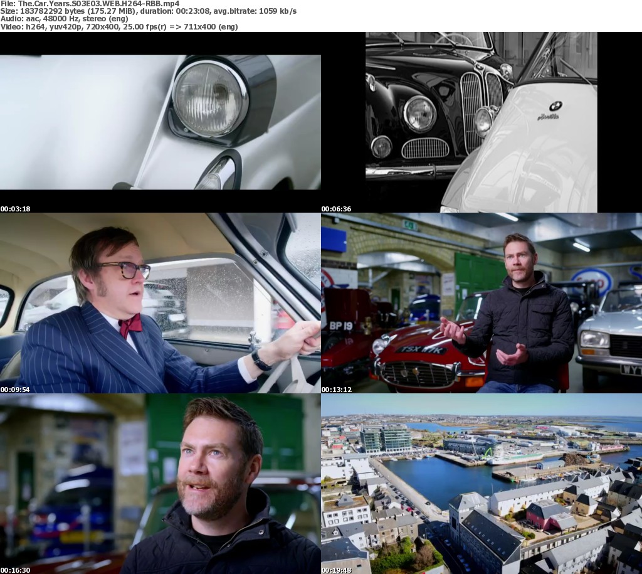Click the 00:06:36 timestamp label
Screen dimensions: 642x574
(x=337, y=209)
